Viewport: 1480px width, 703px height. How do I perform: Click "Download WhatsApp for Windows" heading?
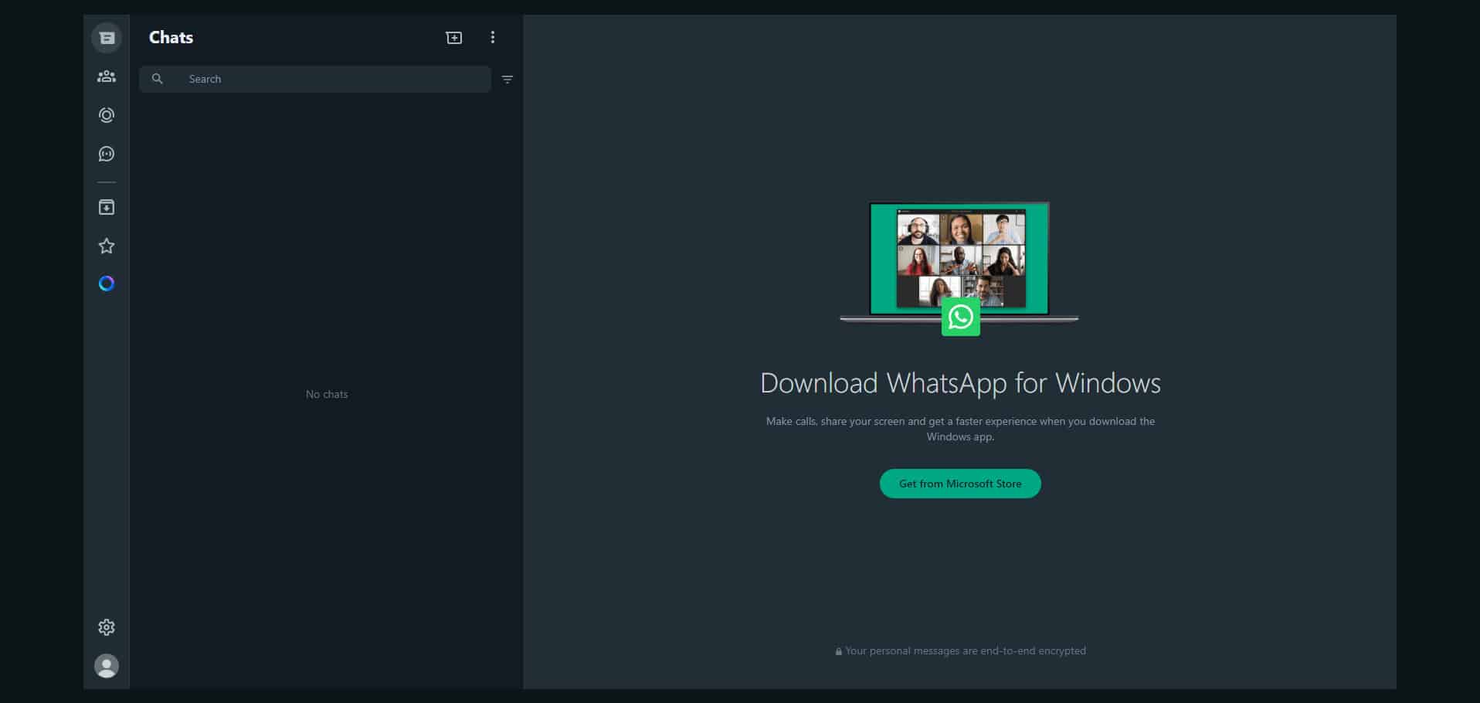click(960, 383)
